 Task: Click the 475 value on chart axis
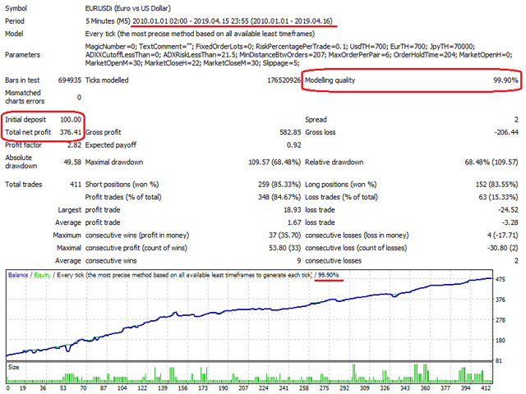[x=501, y=279]
